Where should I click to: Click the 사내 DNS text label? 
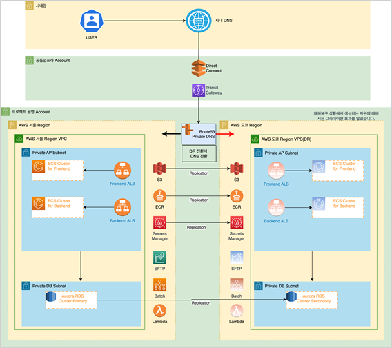224,21
